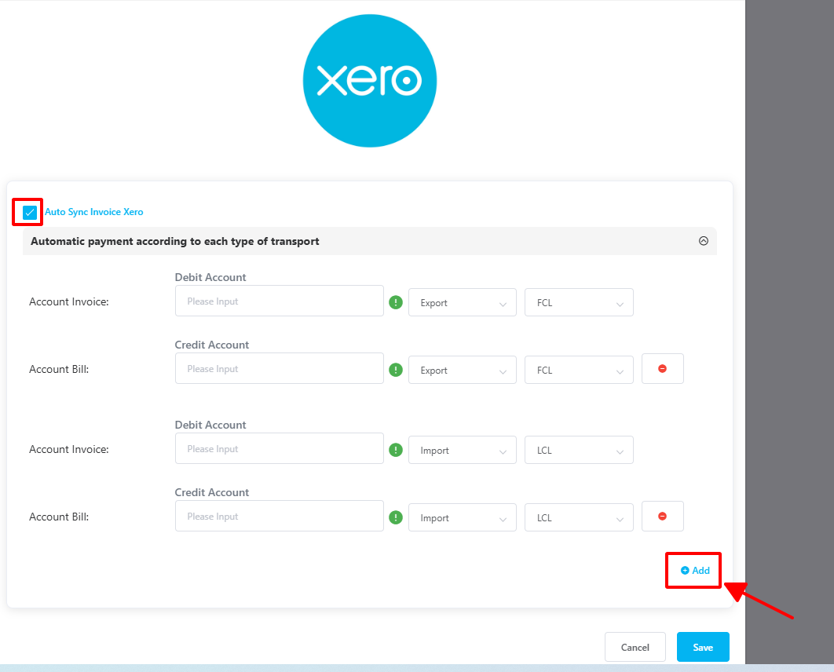This screenshot has width=834, height=672.
Task: Open LCL dropdown in second Account Bill row
Action: pyautogui.click(x=579, y=517)
